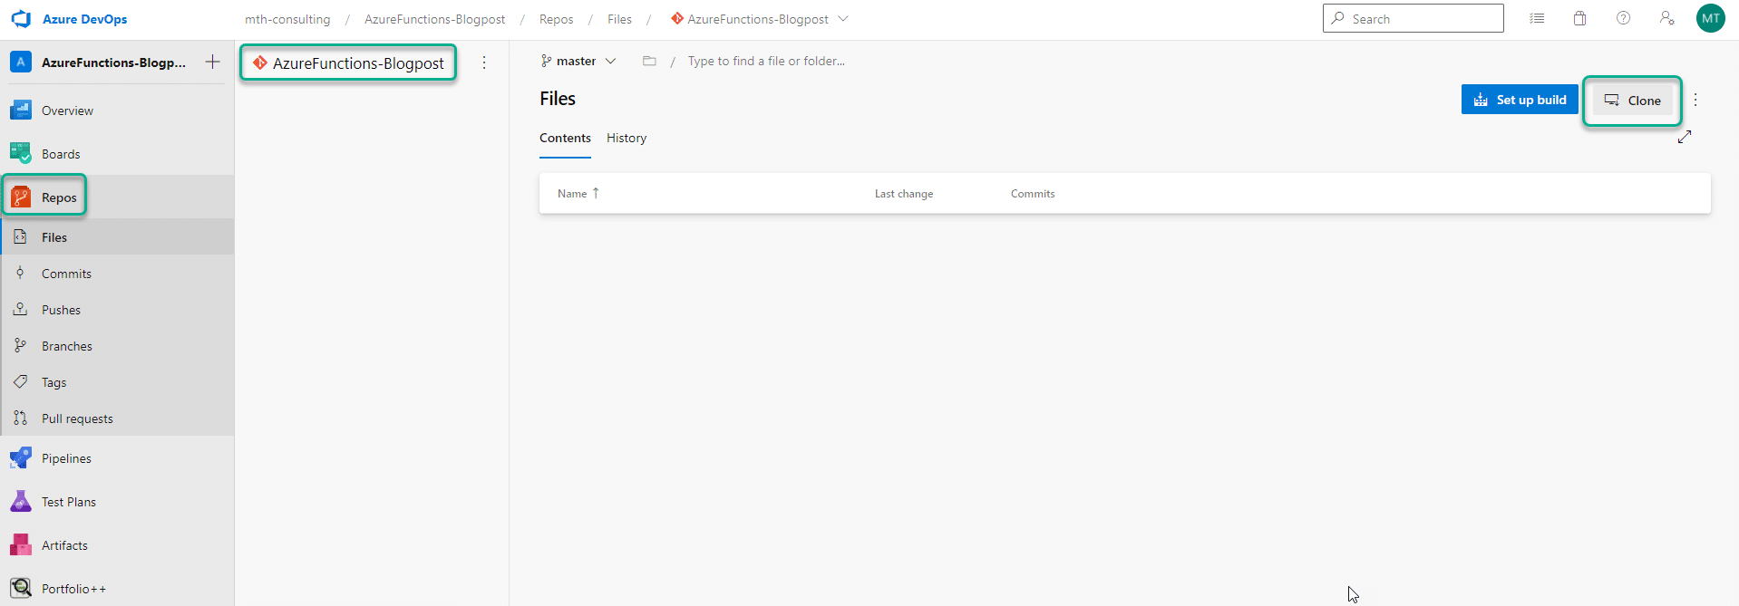
Task: Open the AzureFunctions-Blogp... project name in sidebar
Action: pyautogui.click(x=113, y=63)
